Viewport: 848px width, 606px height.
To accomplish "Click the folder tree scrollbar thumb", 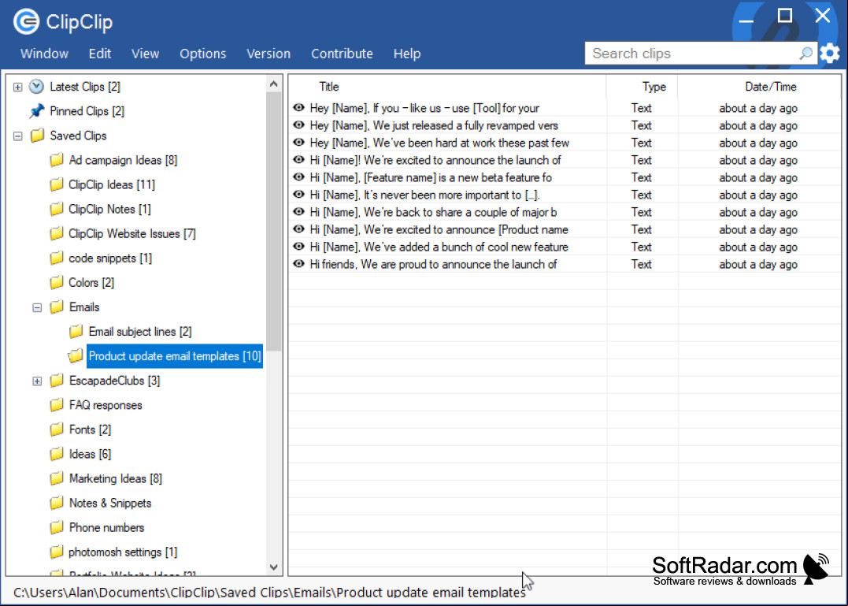I will 274,222.
